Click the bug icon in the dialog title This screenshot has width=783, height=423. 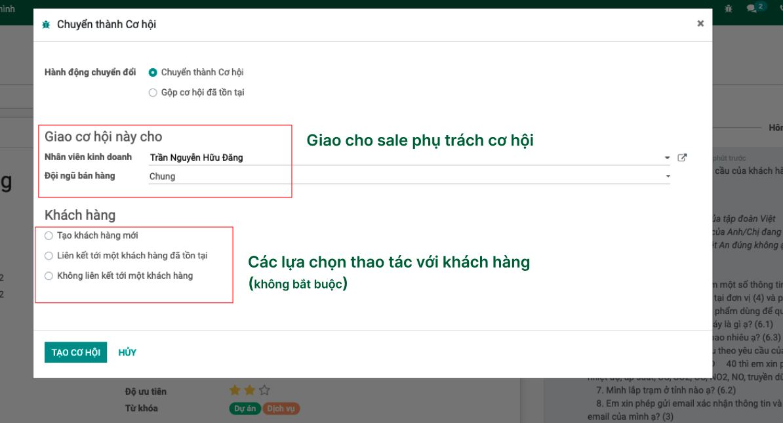pyautogui.click(x=46, y=24)
